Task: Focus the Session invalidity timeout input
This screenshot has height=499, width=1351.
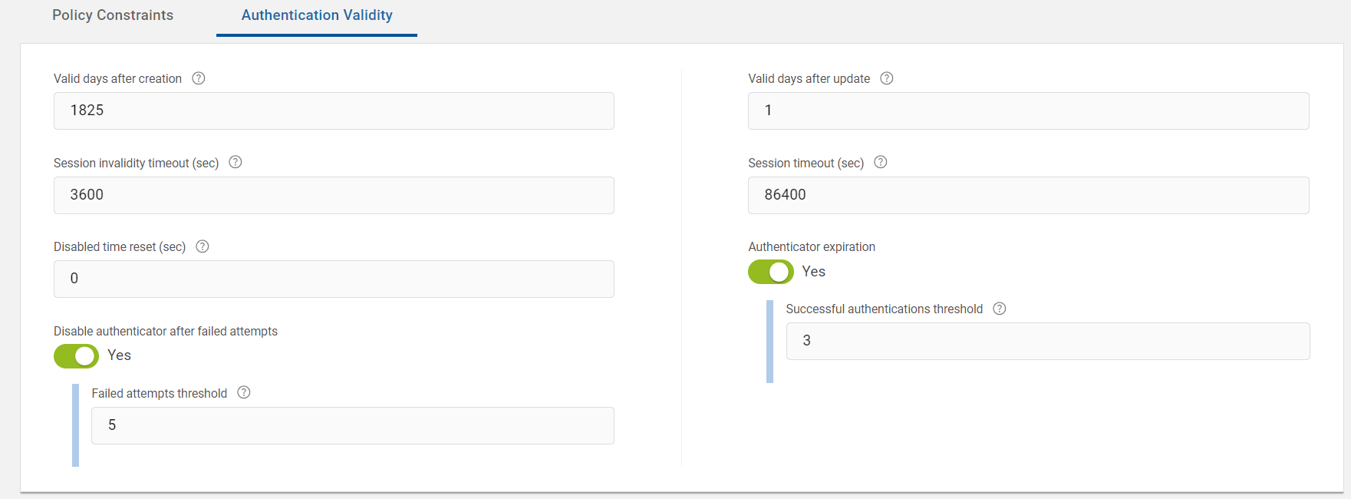Action: pyautogui.click(x=334, y=195)
